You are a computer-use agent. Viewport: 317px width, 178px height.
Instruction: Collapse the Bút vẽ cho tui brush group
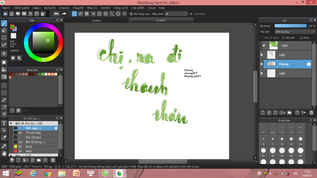pyautogui.click(x=11, y=123)
